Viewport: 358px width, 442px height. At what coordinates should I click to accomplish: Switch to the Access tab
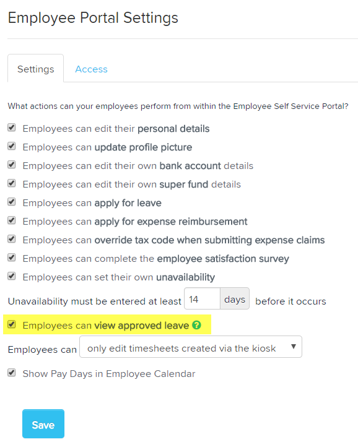[x=91, y=69]
